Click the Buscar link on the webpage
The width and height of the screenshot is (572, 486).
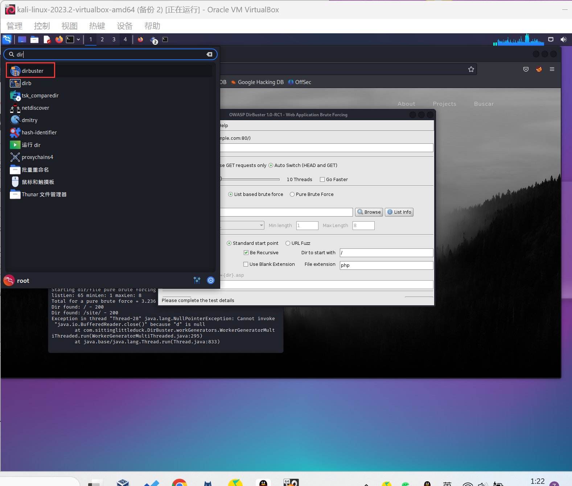484,104
